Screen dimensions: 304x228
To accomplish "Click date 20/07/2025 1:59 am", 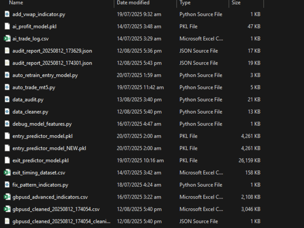I will point(139,75).
